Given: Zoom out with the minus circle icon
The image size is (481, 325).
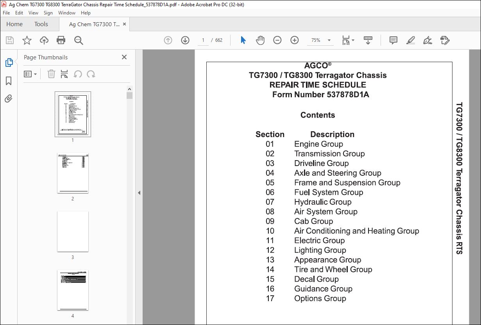Looking at the screenshot, I should (x=277, y=40).
